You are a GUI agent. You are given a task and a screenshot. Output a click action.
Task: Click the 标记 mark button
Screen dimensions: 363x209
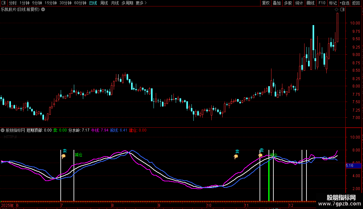point(333,3)
